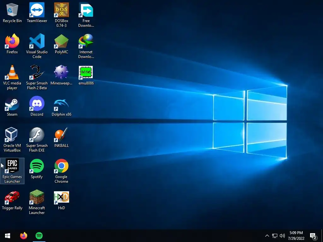
Task: Select the Internet Download Manager shortcut
Action: pos(86,46)
